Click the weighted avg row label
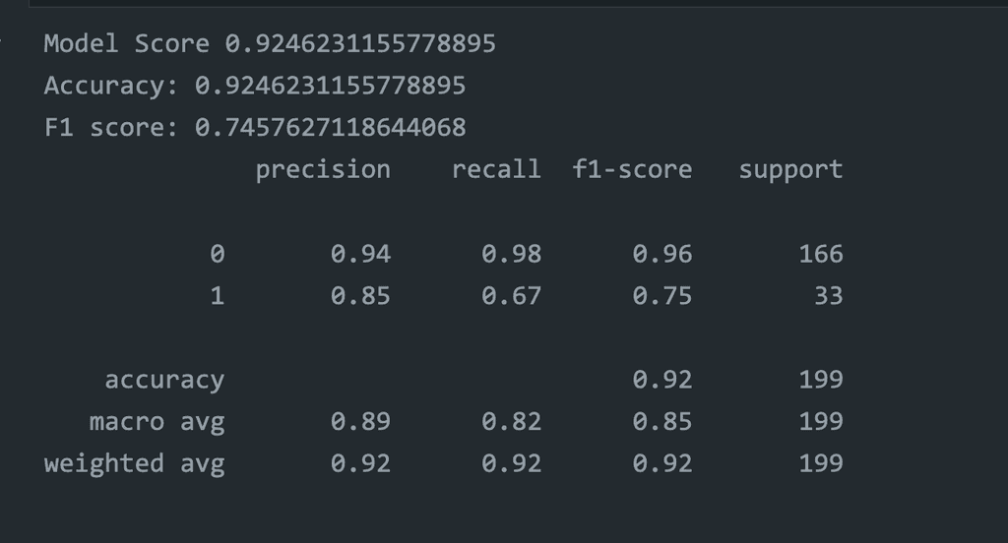 134,464
